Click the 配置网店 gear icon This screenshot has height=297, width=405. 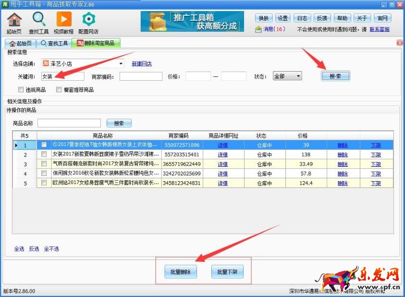coord(88,20)
